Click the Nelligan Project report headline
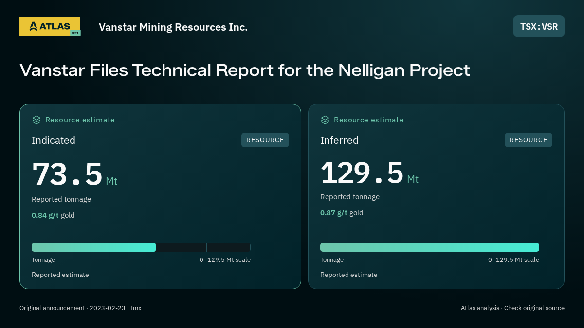The height and width of the screenshot is (328, 584). (245, 70)
